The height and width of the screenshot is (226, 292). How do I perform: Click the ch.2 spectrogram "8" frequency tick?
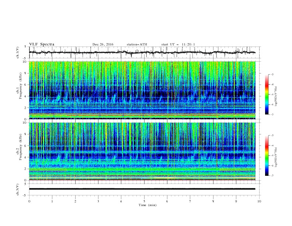25,134
